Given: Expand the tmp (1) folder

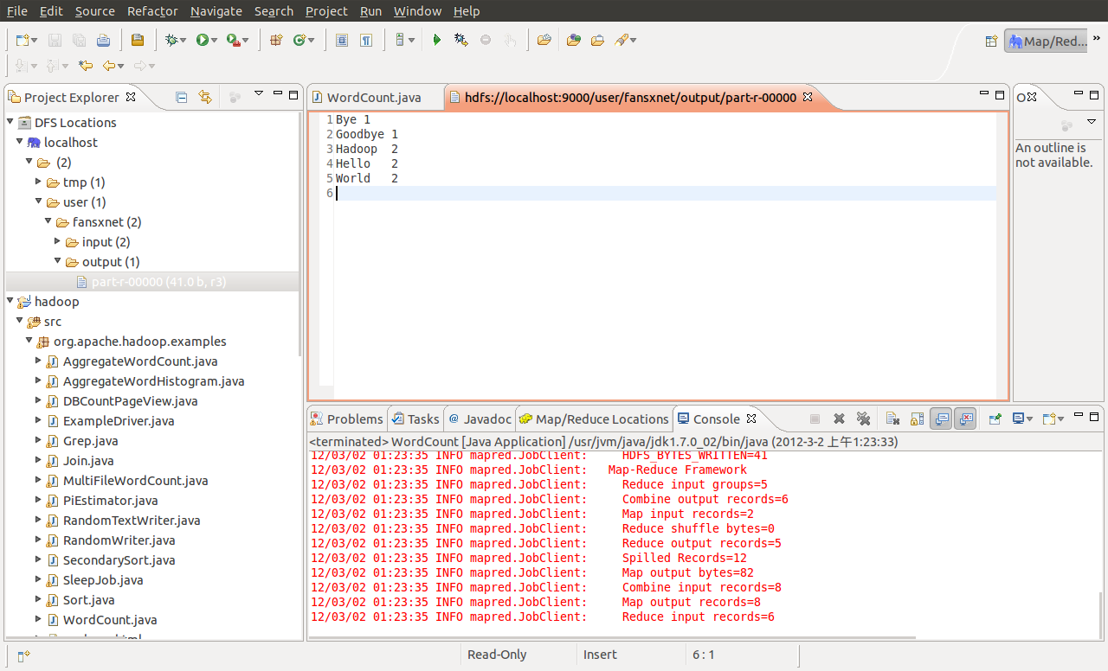Looking at the screenshot, I should 39,182.
